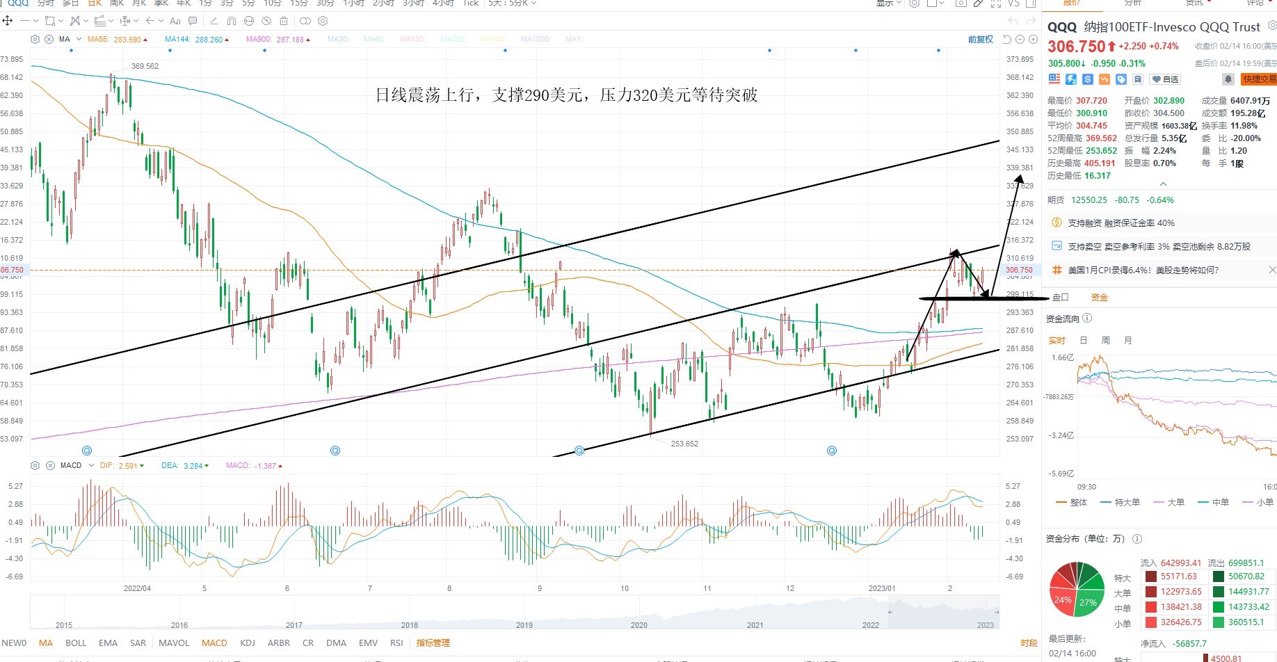This screenshot has width=1277, height=662.
Task: Open the MACD indicator type dropdown
Action: pos(90,465)
